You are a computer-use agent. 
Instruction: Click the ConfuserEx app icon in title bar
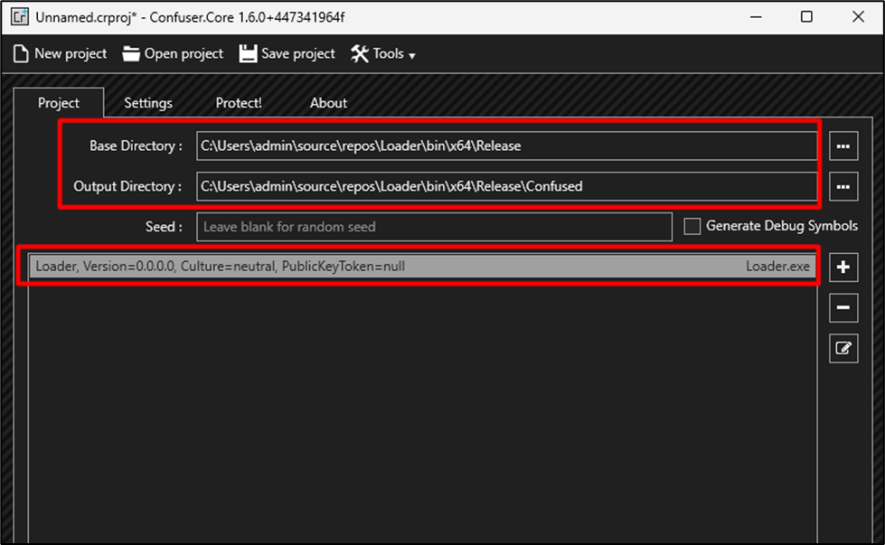click(19, 17)
